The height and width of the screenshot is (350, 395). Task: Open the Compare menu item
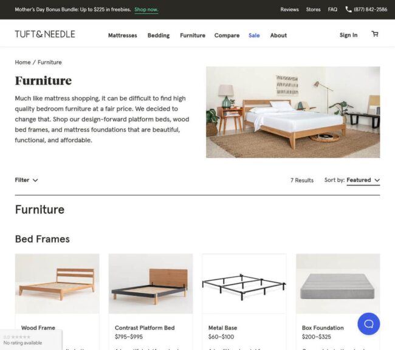[x=227, y=35]
